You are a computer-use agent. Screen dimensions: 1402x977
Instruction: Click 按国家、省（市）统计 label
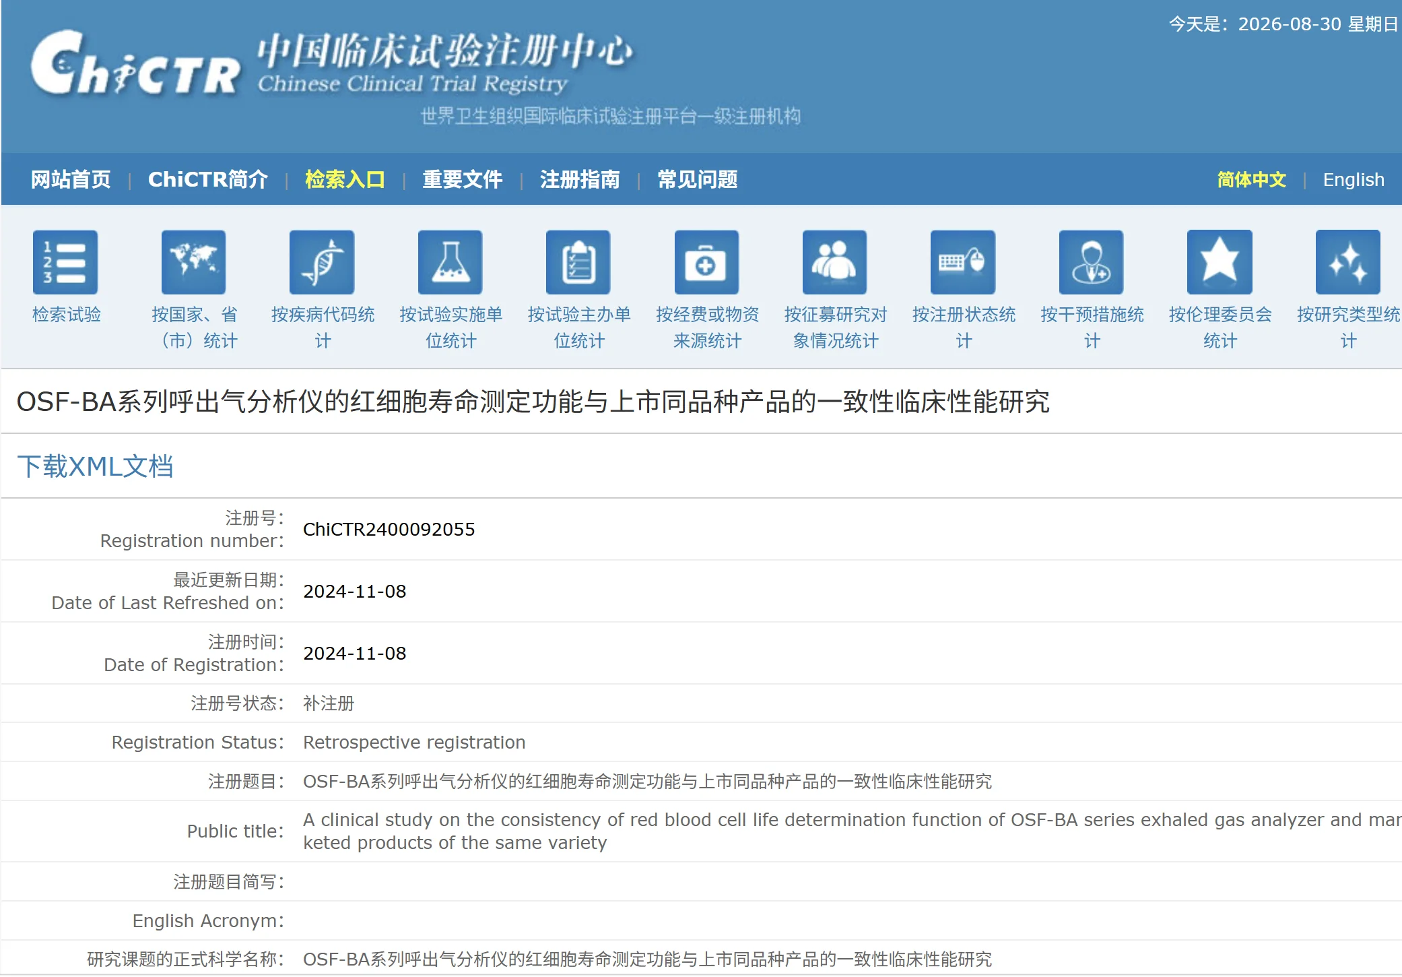click(195, 327)
